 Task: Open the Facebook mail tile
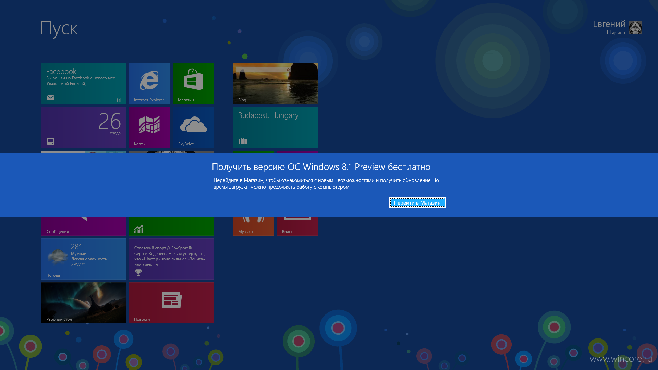click(84, 84)
